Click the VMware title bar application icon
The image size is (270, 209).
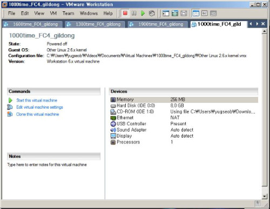point(5,4)
